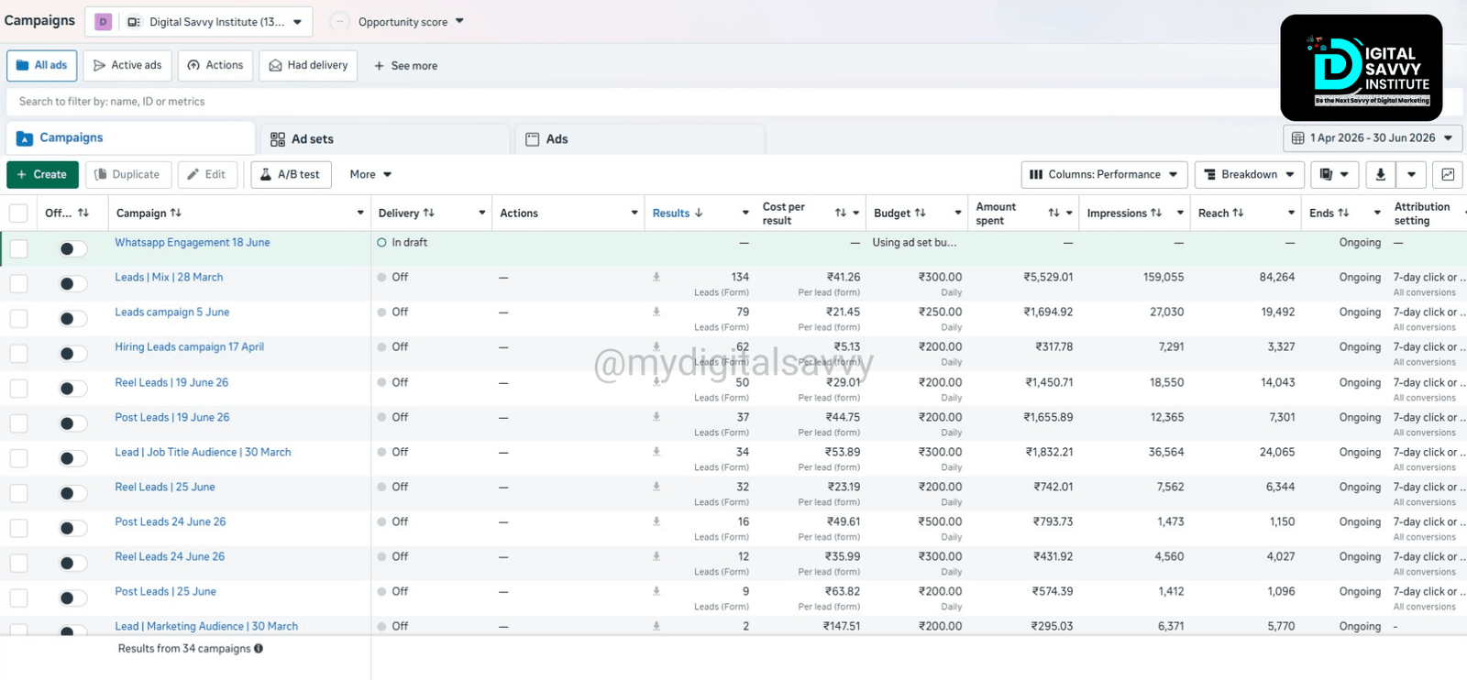Expand the Digital Savvy Institute account selector

point(199,22)
